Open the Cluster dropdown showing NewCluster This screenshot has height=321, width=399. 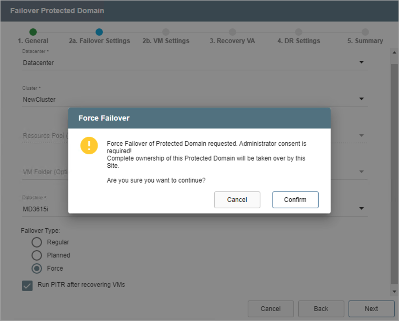pos(361,99)
